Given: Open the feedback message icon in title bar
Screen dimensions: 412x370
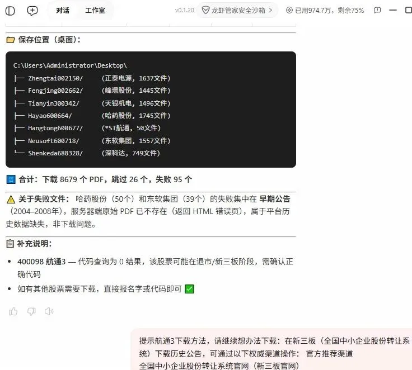Looking at the screenshot, I should [377, 11].
